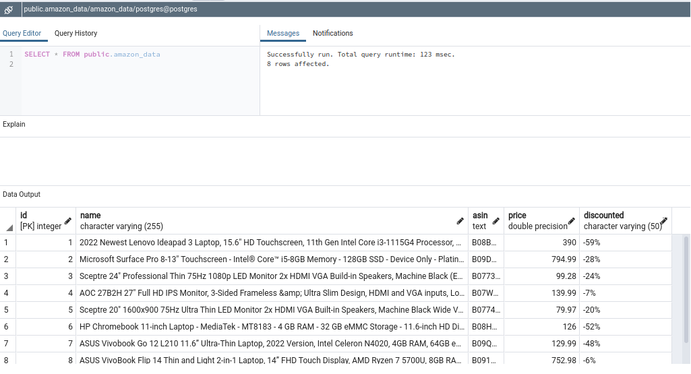The width and height of the screenshot is (691, 374).
Task: Click the Sceptre 20" 1600x900 name cell
Action: (x=272, y=310)
